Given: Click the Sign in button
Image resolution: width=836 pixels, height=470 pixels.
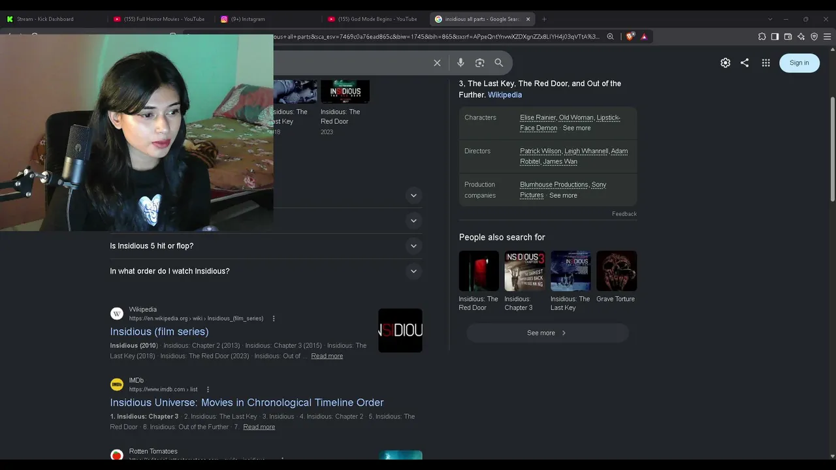Looking at the screenshot, I should [799, 63].
